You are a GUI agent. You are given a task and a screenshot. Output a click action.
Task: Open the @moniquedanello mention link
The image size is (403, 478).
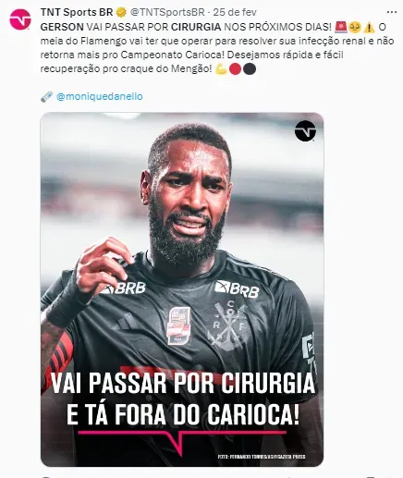(x=100, y=96)
